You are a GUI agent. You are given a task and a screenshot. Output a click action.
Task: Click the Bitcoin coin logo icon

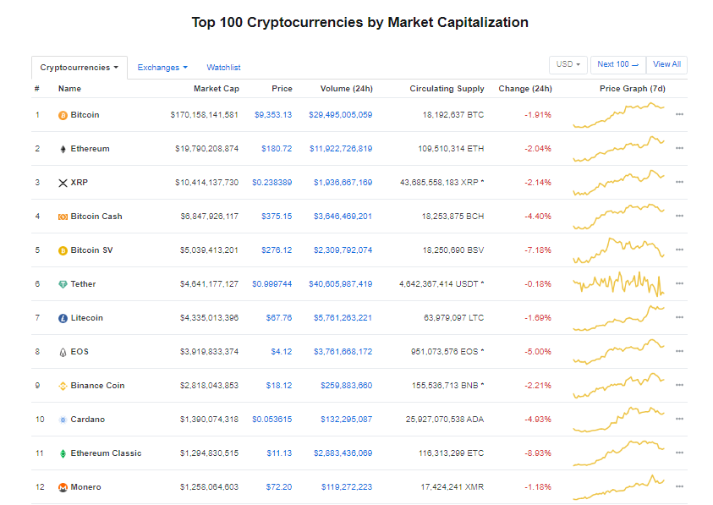[63, 116]
